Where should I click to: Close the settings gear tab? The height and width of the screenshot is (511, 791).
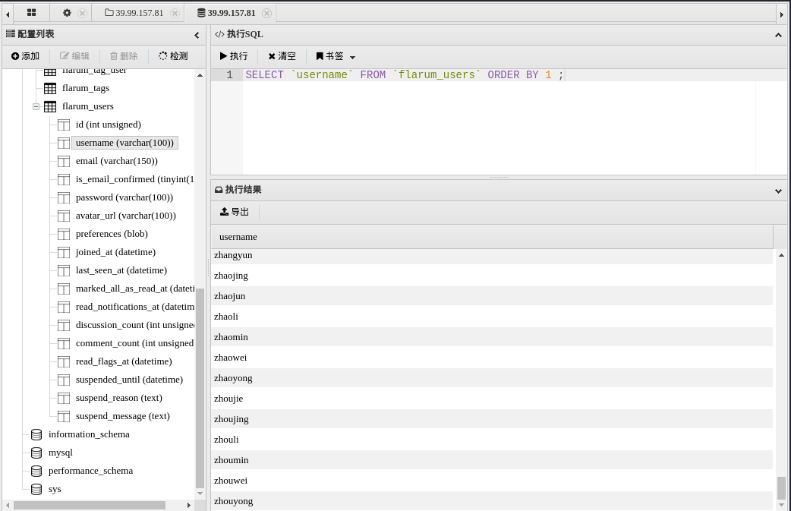(82, 13)
